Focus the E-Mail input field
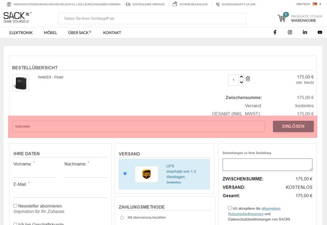327x225 pixels. point(60,193)
